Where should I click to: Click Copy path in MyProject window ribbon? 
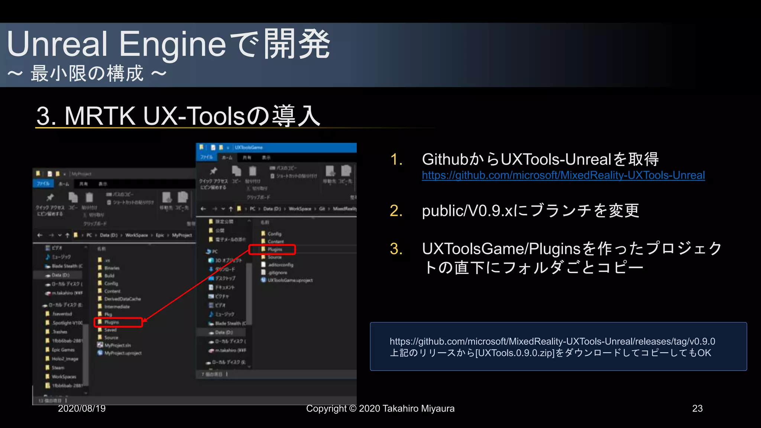[120, 194]
